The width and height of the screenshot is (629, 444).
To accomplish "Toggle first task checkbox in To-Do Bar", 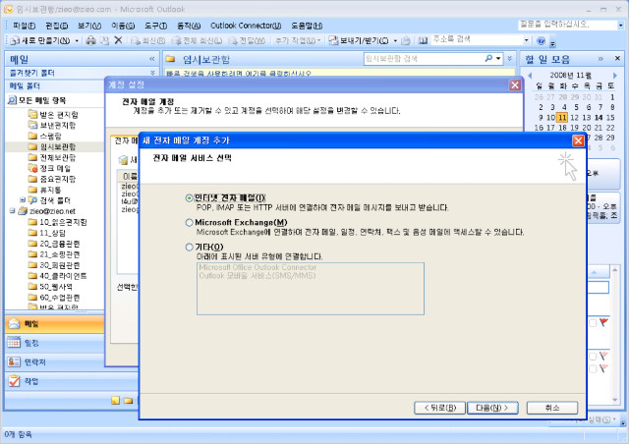I will click(593, 323).
